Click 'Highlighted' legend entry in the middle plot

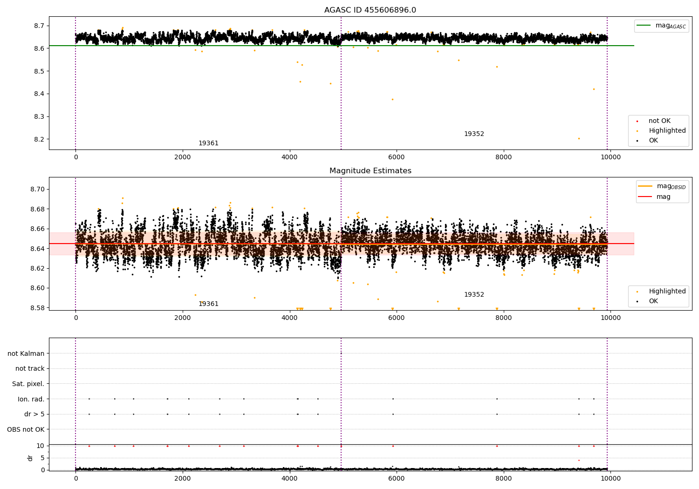point(667,292)
